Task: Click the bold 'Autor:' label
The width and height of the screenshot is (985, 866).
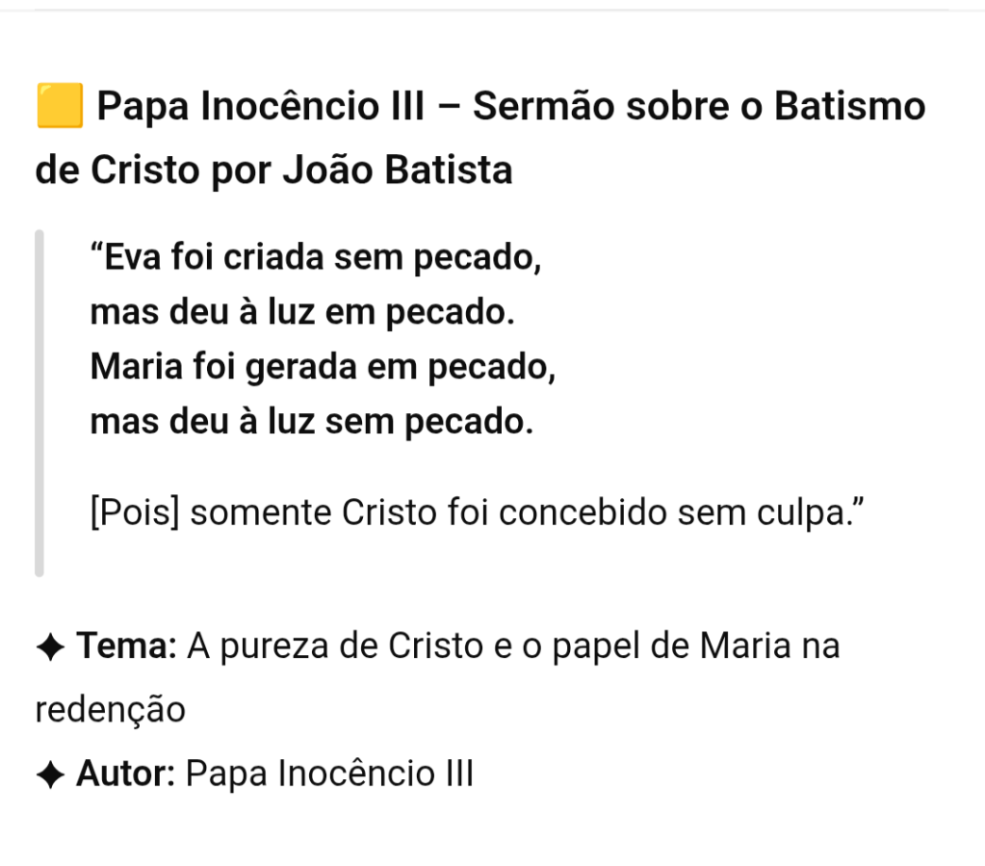Action: click(126, 773)
